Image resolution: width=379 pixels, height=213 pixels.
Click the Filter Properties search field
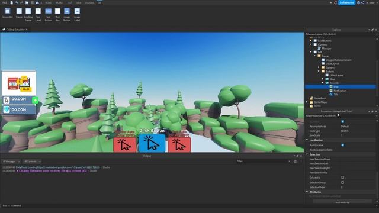pos(341,116)
